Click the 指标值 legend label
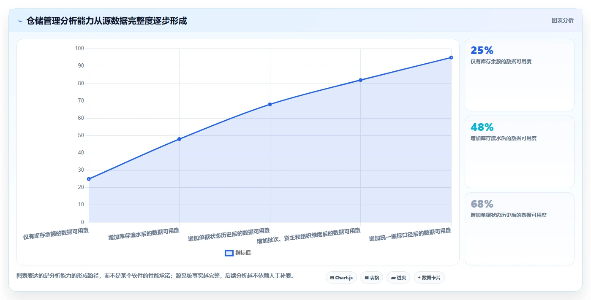Image resolution: width=591 pixels, height=300 pixels. click(243, 253)
